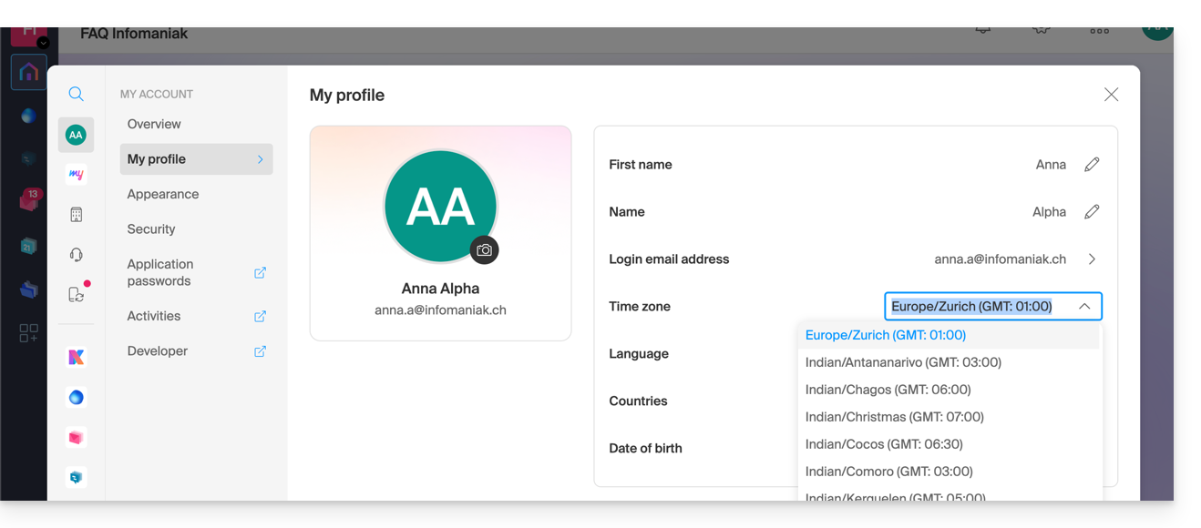Viewport: 1201px width, 528px height.
Task: Select Indian/Christmas (GMT: 07:00) time zone
Action: (894, 417)
